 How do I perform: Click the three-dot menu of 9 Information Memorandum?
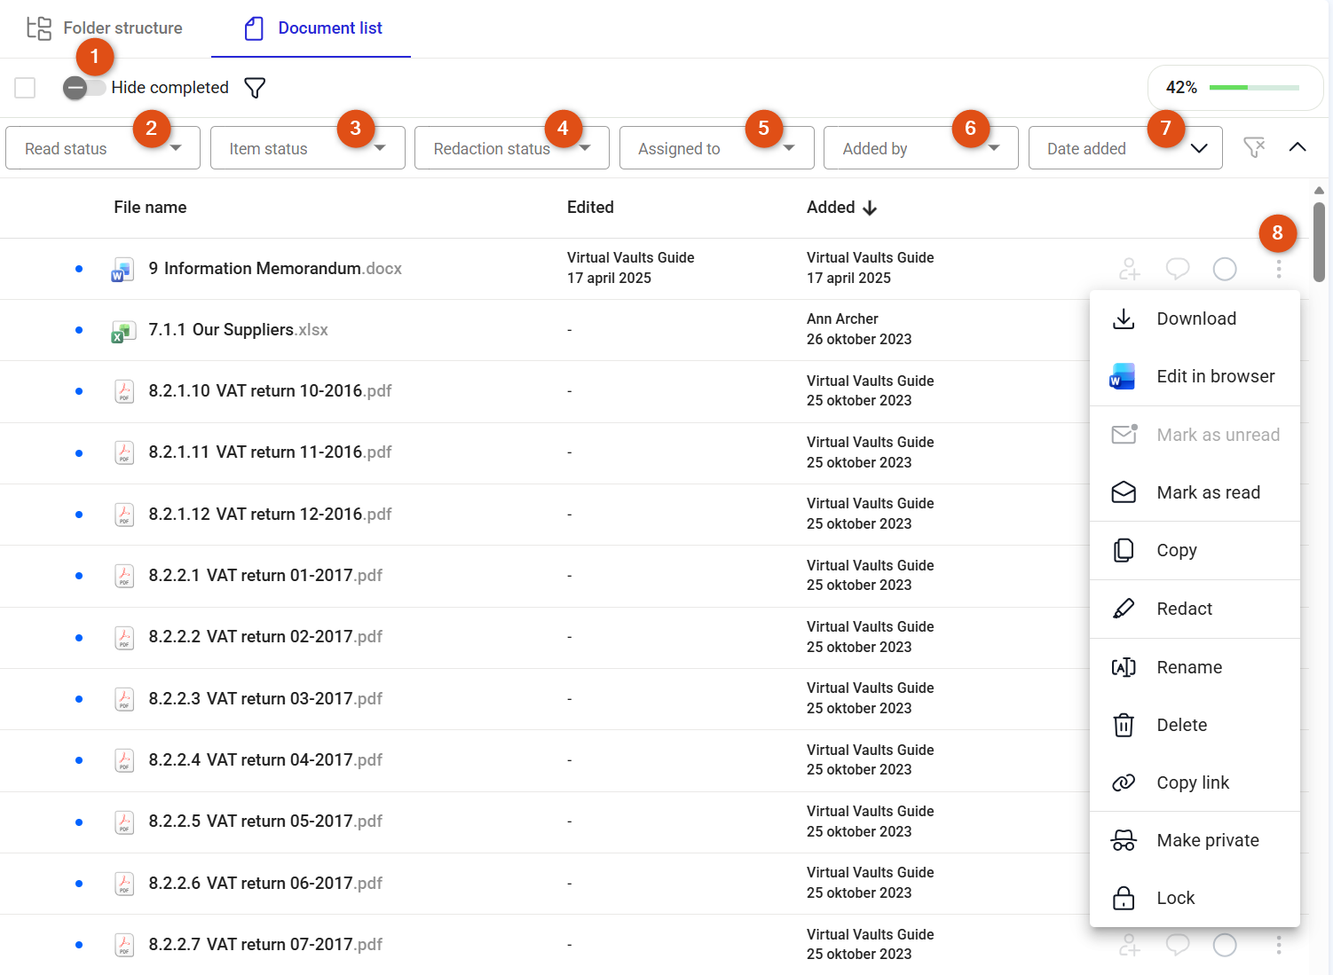pyautogui.click(x=1279, y=269)
